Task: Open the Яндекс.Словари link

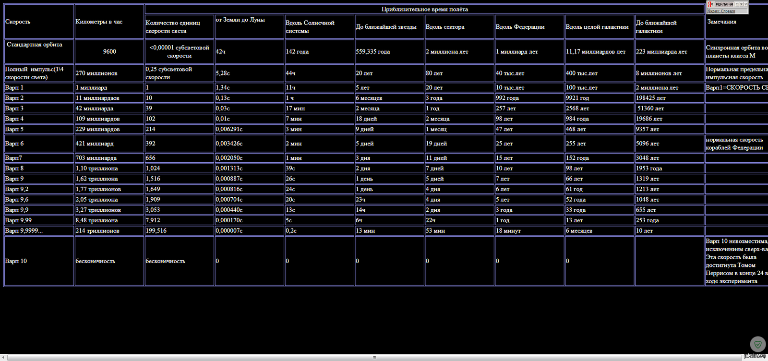Action: click(x=721, y=11)
